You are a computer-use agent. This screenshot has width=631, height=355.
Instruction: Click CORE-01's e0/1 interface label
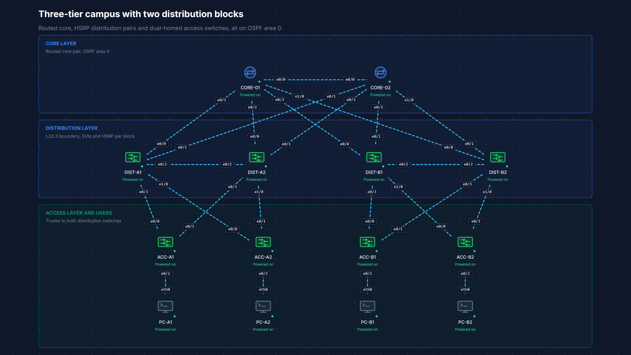(x=222, y=100)
